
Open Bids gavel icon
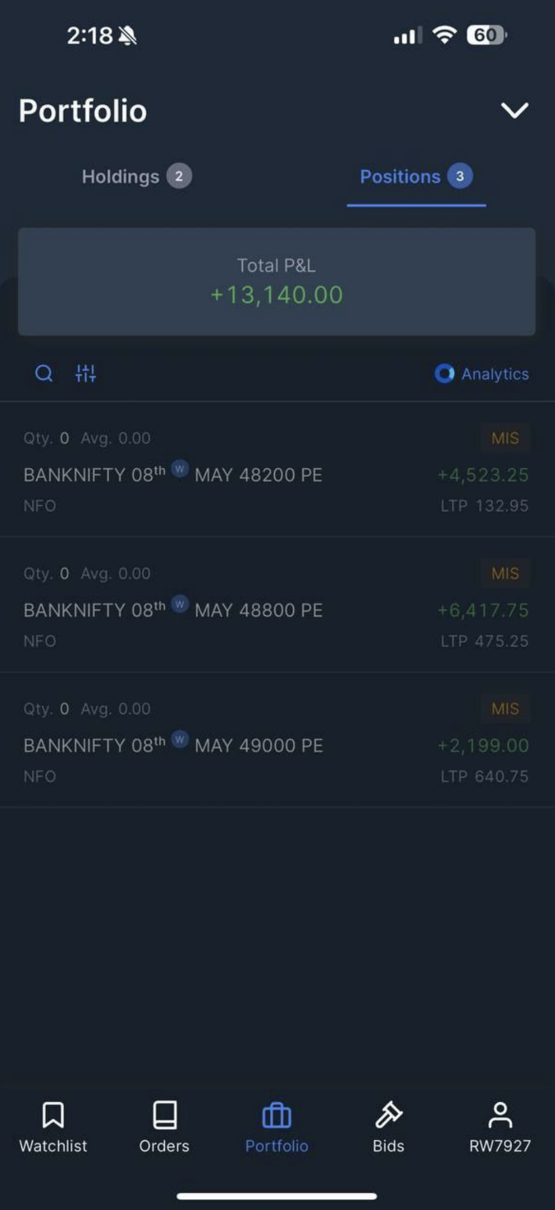(x=389, y=1115)
